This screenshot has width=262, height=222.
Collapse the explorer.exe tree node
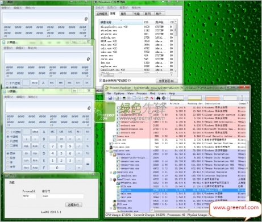107,151
